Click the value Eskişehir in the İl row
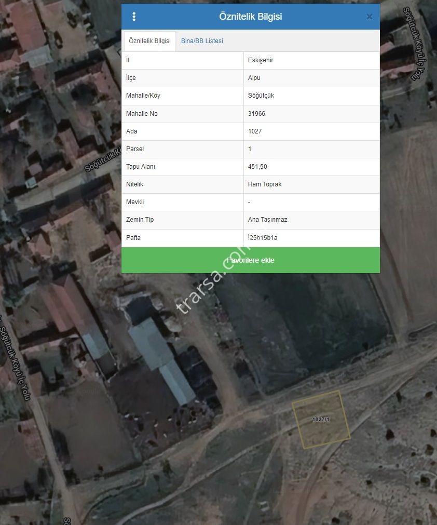The image size is (437, 525). click(x=261, y=60)
